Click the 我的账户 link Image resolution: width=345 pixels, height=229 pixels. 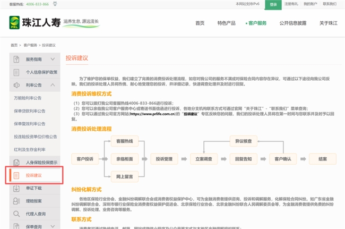tap(310, 4)
